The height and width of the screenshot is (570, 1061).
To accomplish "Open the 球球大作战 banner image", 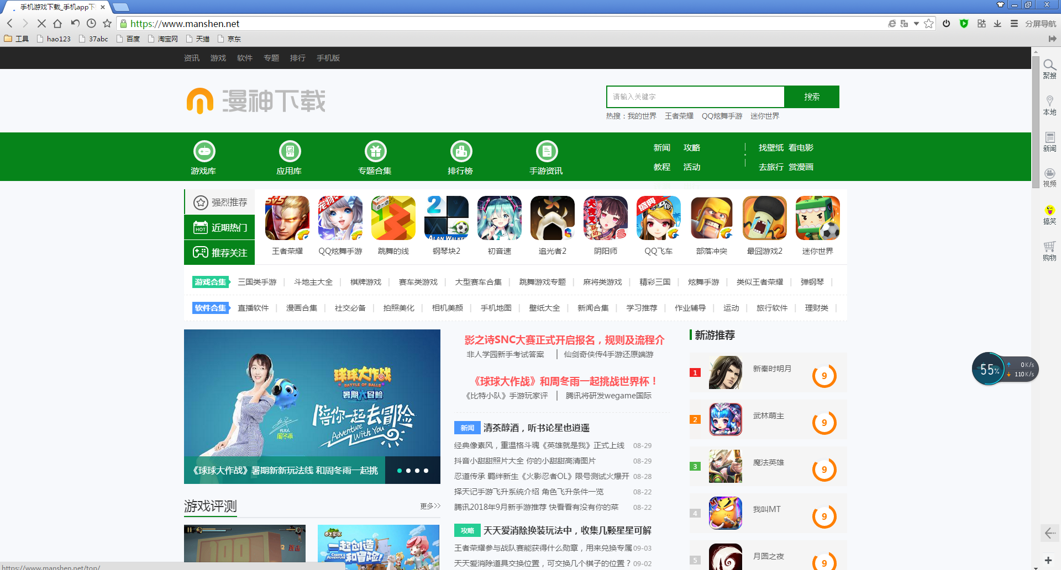I will click(312, 407).
